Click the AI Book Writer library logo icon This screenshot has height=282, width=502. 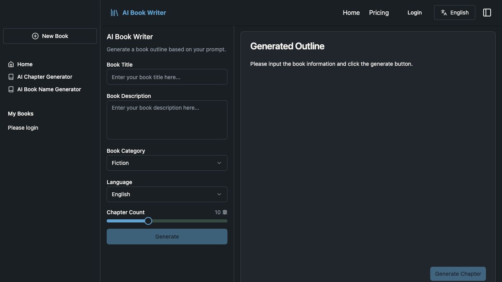[x=114, y=13]
